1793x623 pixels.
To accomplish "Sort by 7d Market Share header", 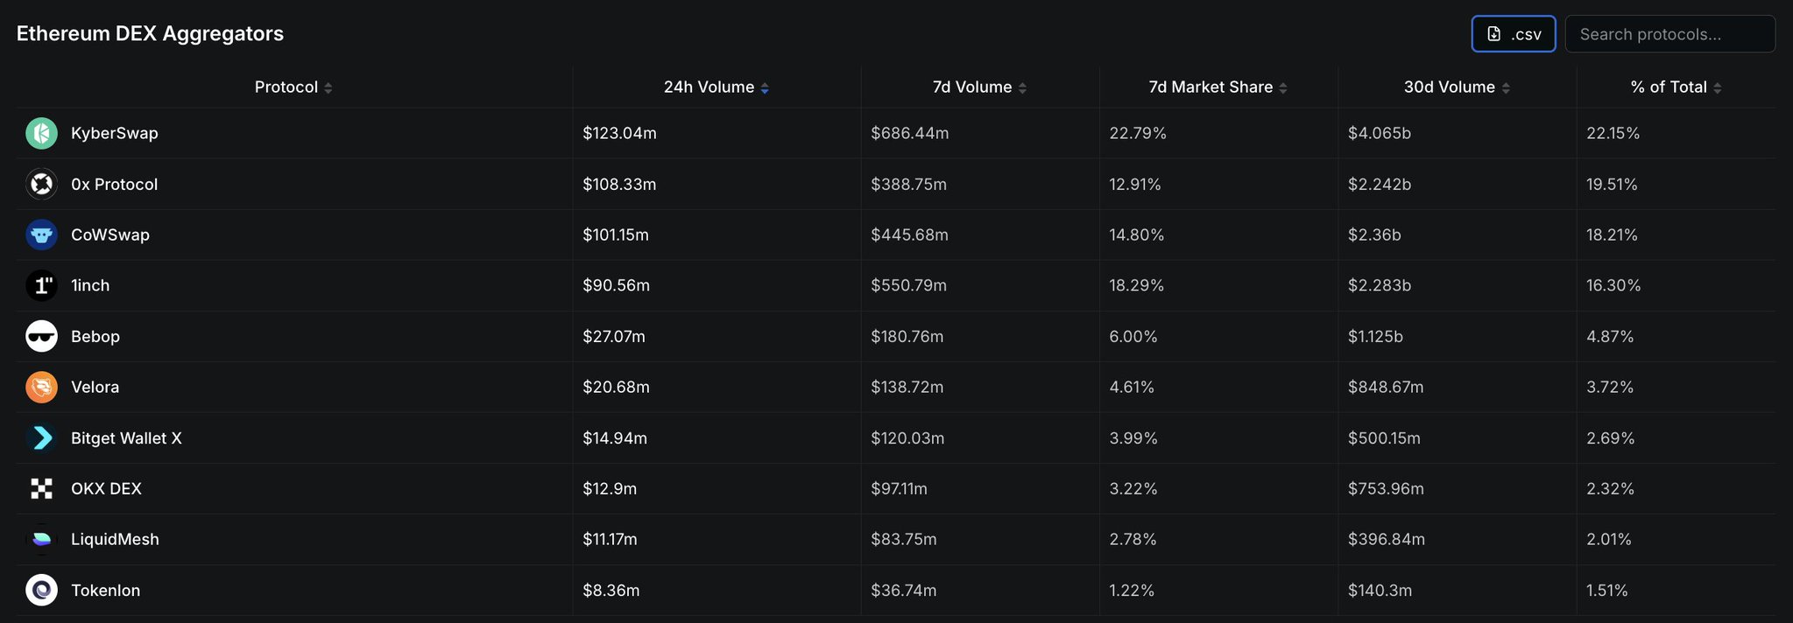I will pos(1218,87).
